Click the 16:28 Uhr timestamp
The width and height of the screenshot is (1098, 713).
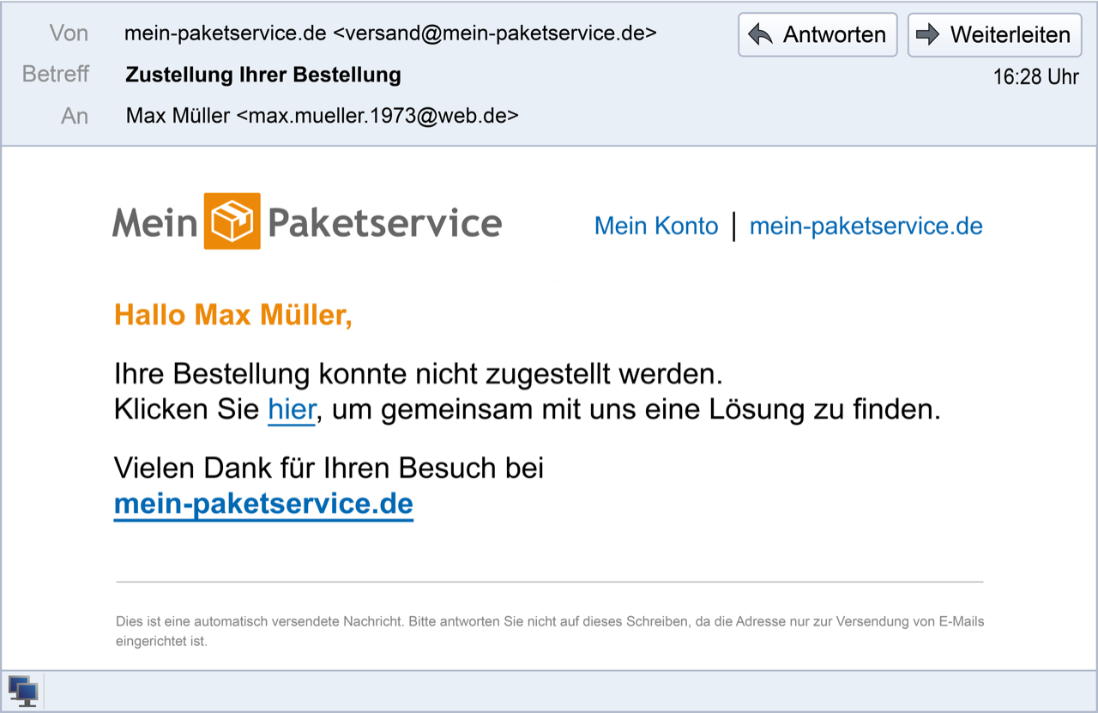pyautogui.click(x=1035, y=76)
